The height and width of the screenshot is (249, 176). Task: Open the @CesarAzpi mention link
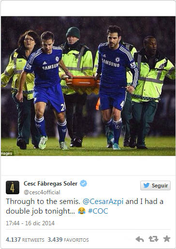coord(103,202)
